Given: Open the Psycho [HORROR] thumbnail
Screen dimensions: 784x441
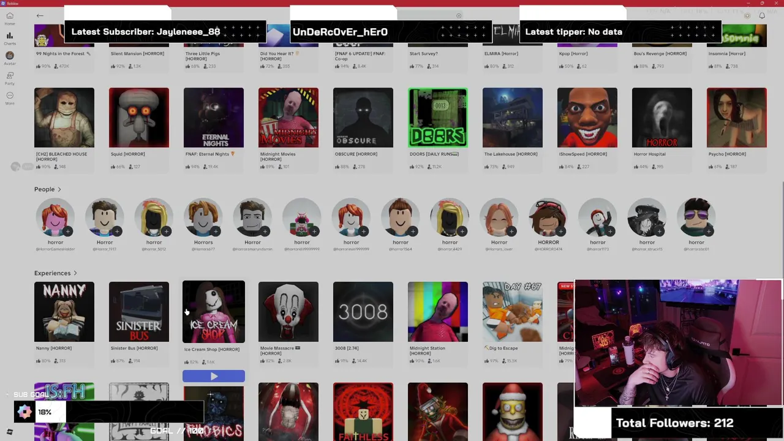Looking at the screenshot, I should pos(737,118).
